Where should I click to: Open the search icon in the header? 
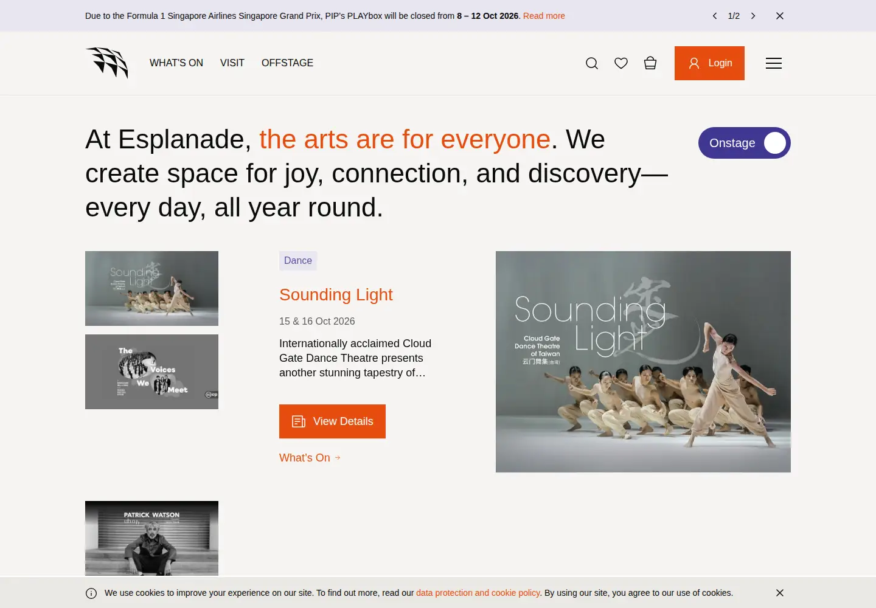tap(592, 63)
